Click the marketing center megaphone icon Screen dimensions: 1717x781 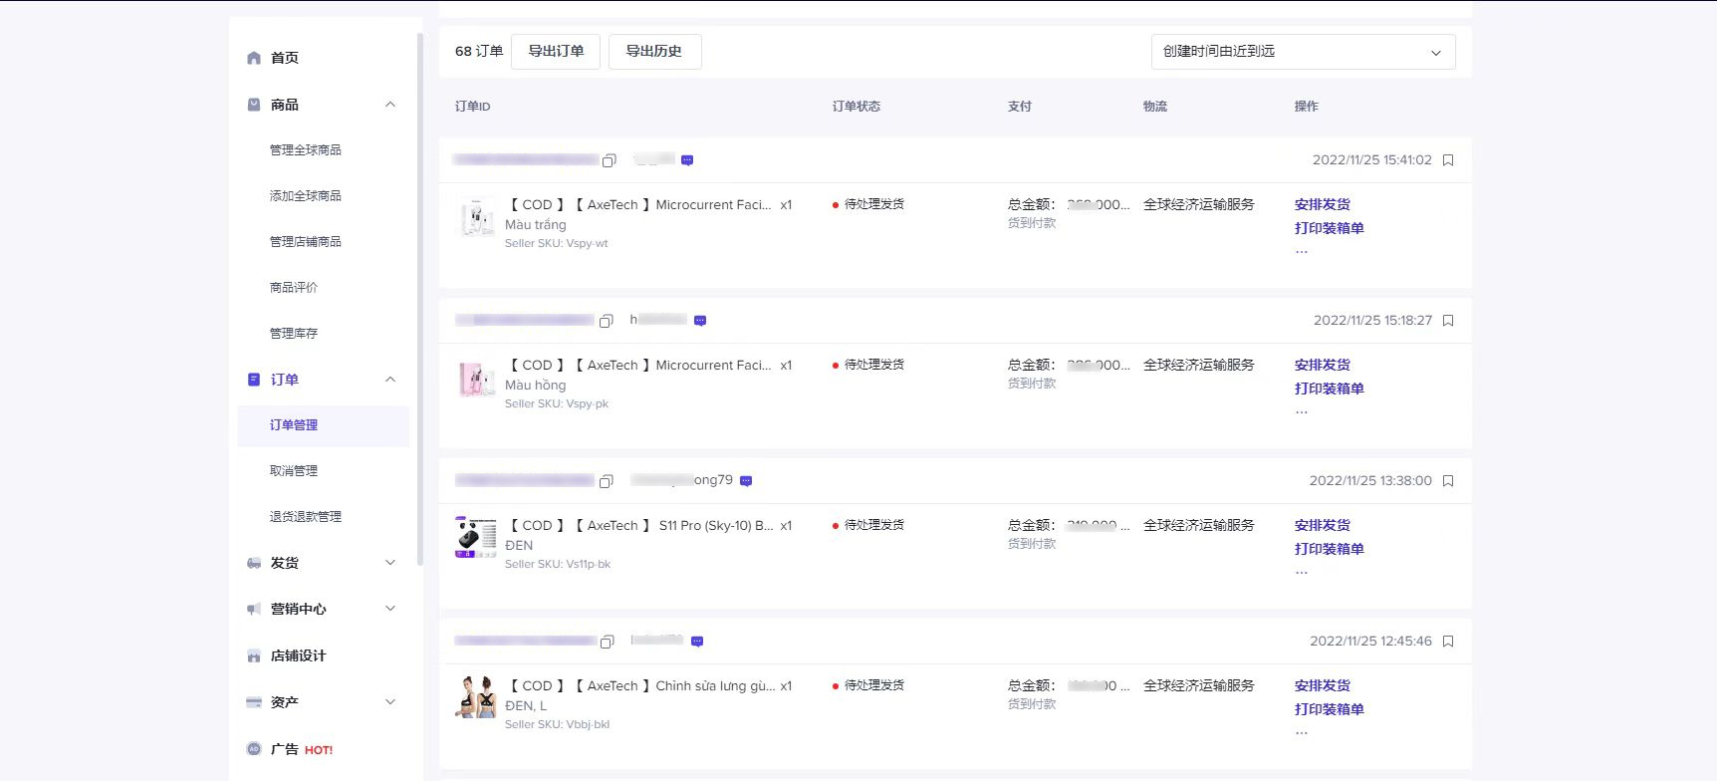[x=254, y=609]
